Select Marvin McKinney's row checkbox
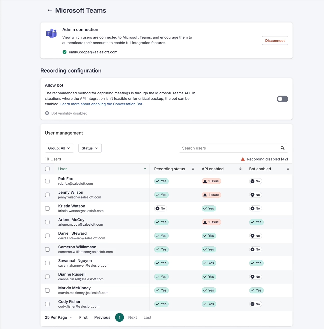The height and width of the screenshot is (329, 324). coord(47,290)
